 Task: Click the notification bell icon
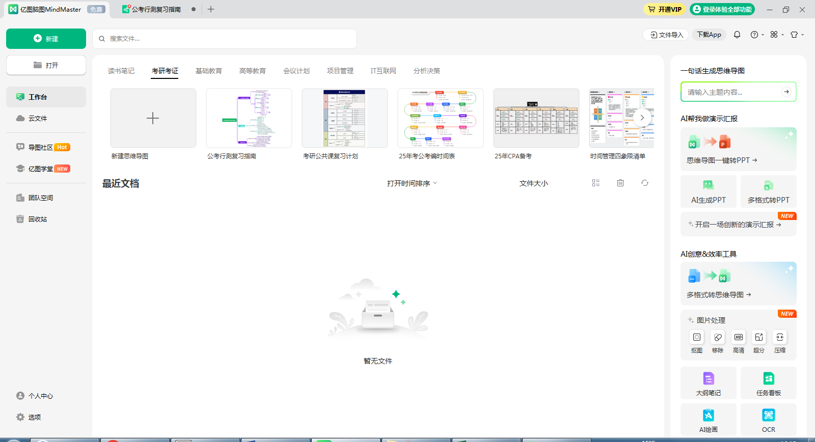(737, 35)
